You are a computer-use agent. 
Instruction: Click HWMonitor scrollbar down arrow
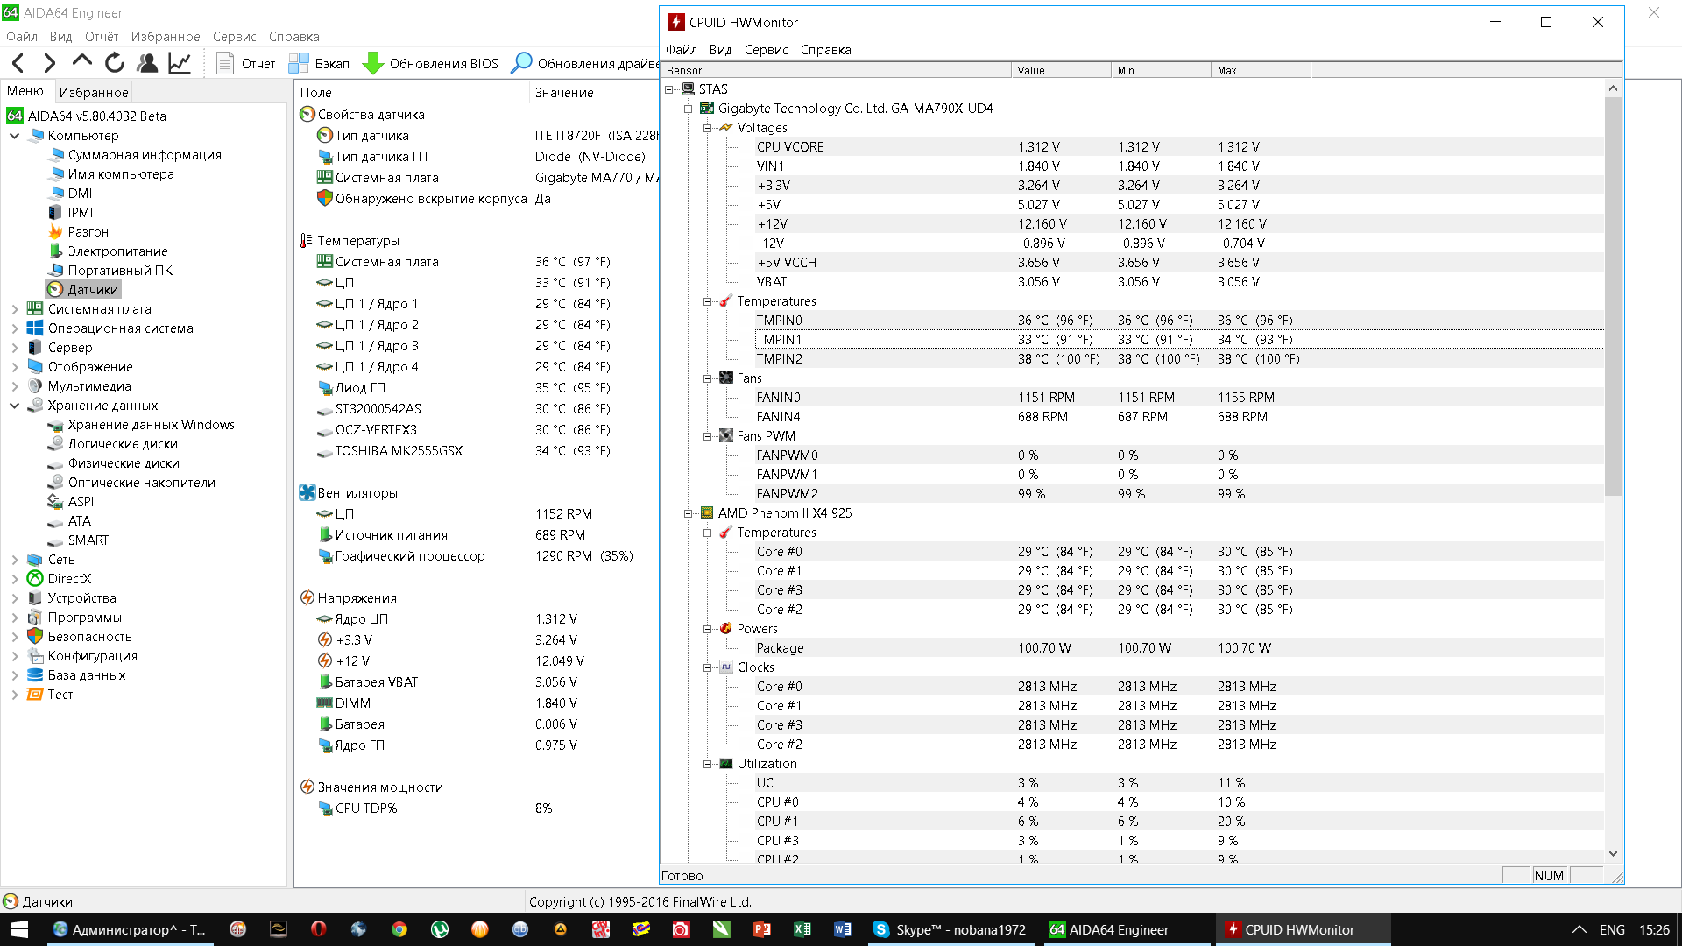tap(1613, 853)
